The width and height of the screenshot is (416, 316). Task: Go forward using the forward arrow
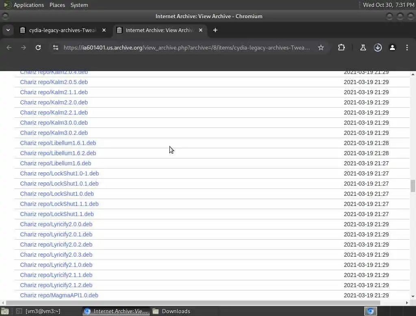tap(23, 48)
